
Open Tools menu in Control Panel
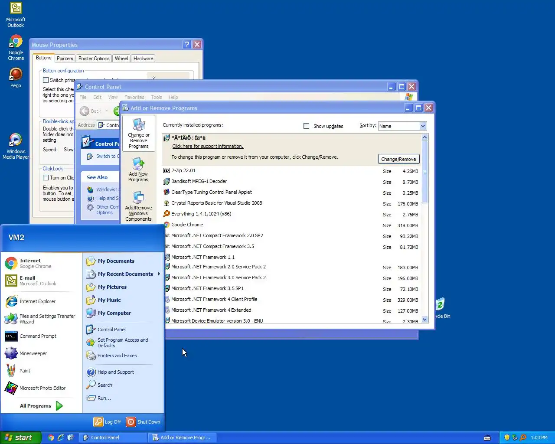157,97
